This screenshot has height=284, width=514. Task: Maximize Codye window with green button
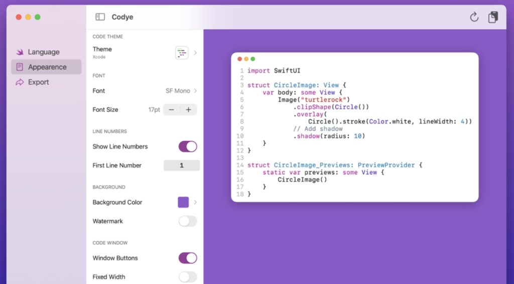[38, 17]
